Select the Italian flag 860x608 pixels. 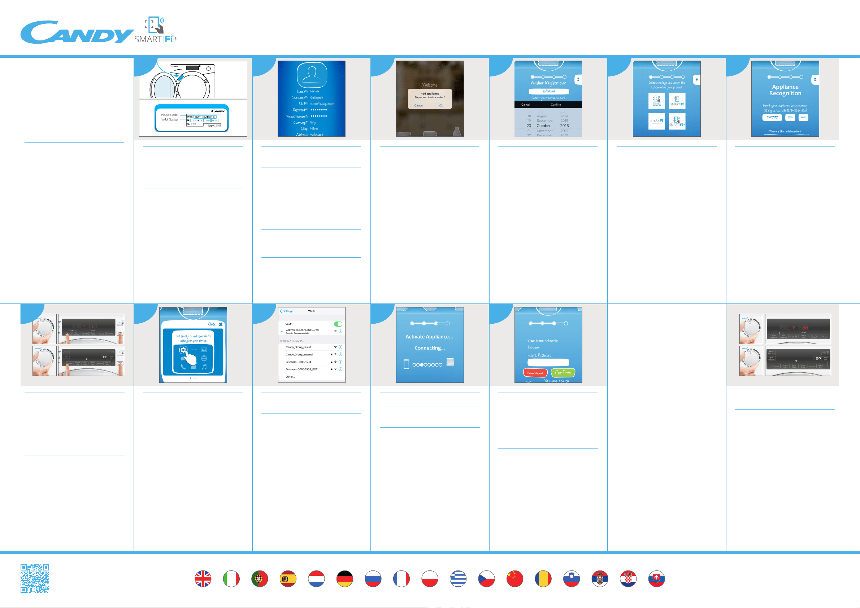coord(231,578)
